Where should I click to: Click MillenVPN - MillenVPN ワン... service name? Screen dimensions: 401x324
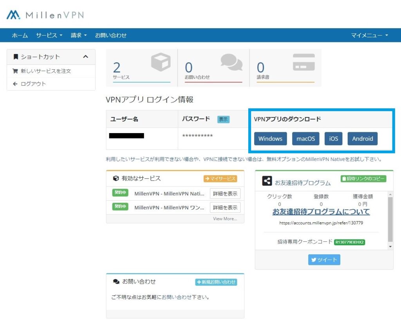point(169,207)
